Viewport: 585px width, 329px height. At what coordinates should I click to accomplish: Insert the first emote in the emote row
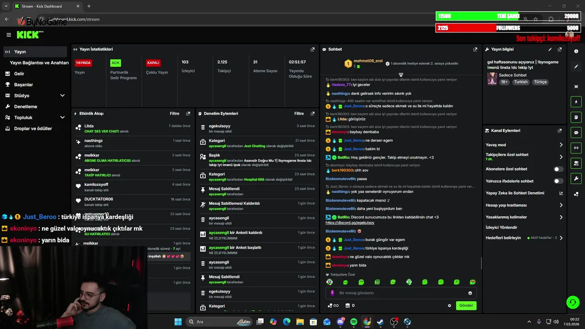pos(330,282)
